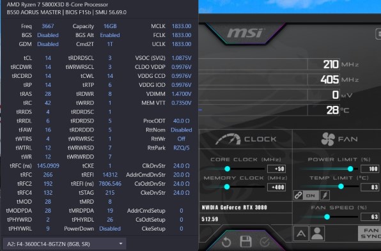381x251 pixels.
Task: Expand the module selector arrow
Action: click(x=121, y=243)
